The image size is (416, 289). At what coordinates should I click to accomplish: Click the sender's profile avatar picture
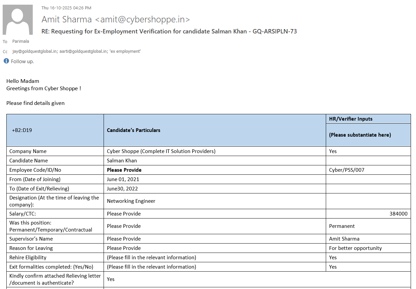point(18,20)
